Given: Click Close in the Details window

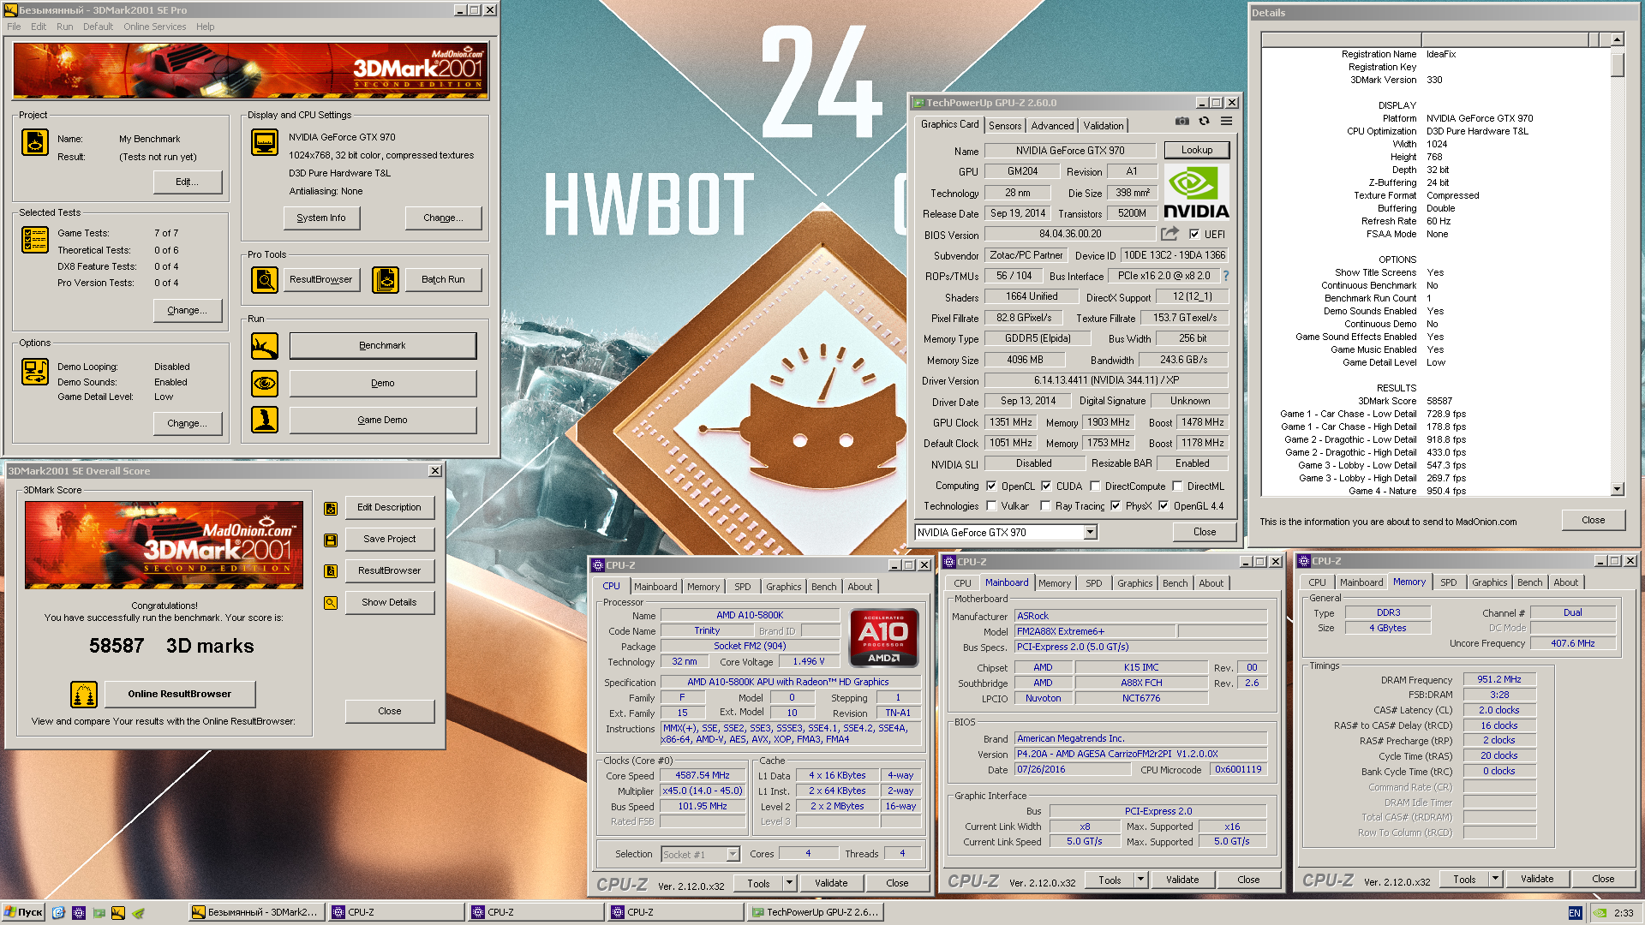Looking at the screenshot, I should tap(1594, 521).
